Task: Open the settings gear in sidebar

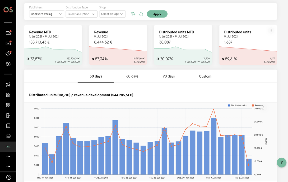Action: click(8, 64)
